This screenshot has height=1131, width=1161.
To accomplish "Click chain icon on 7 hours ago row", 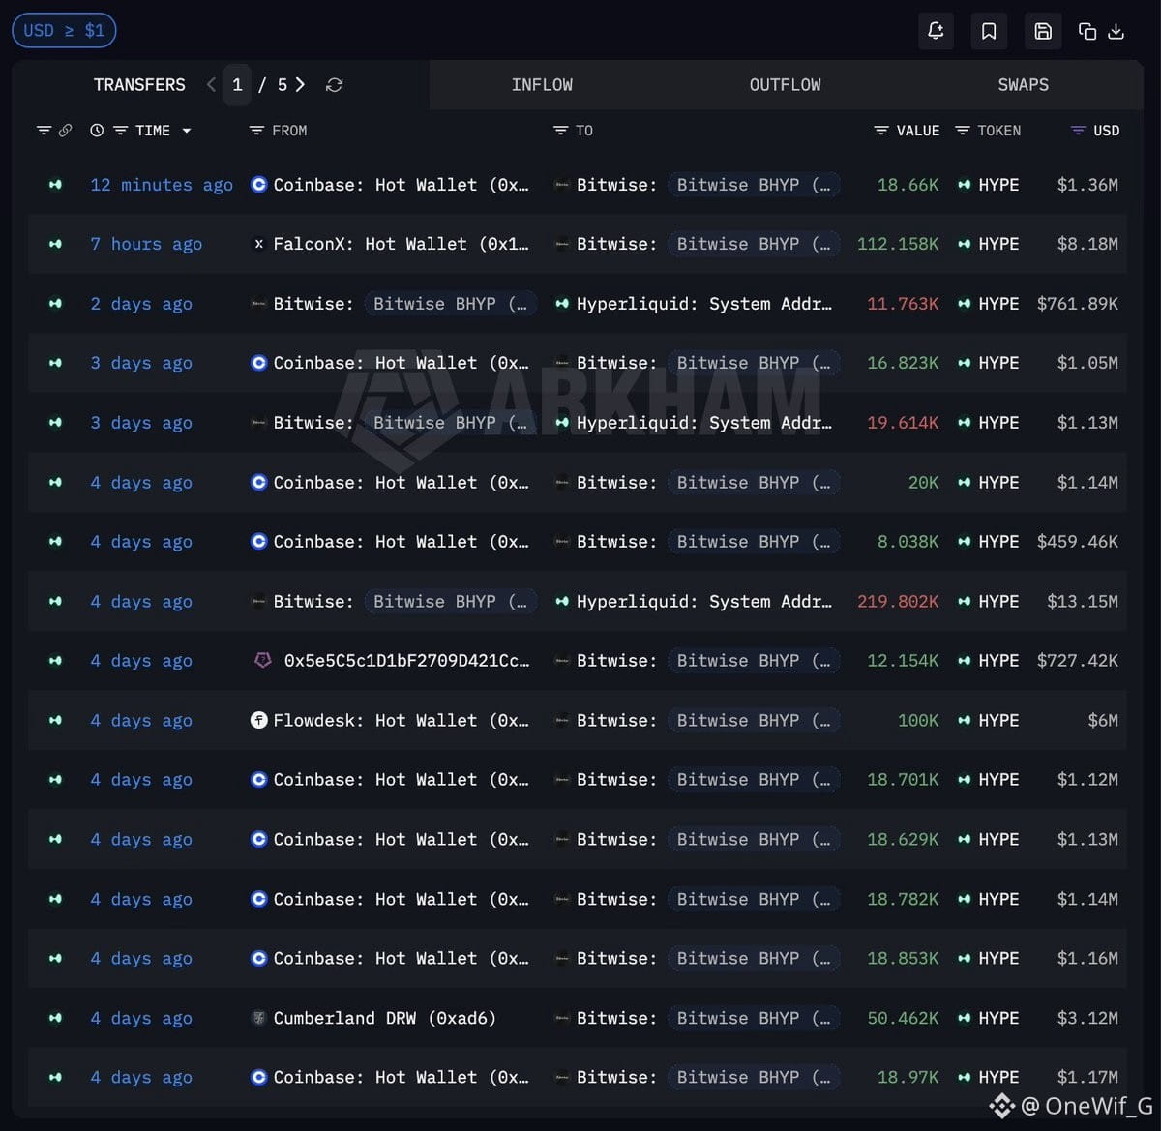I will (55, 244).
